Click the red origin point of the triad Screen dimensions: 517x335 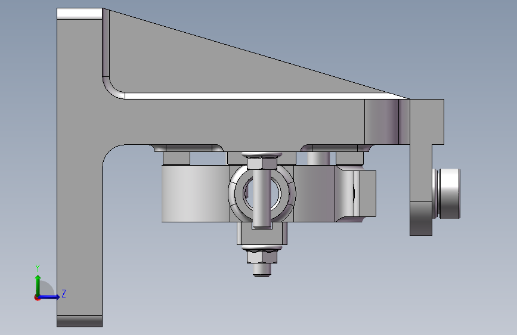tap(37, 297)
